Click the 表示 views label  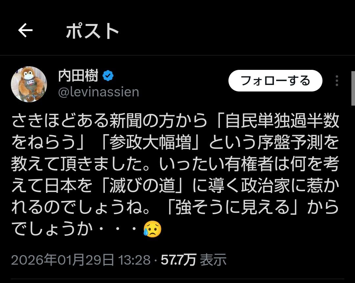[213, 260]
